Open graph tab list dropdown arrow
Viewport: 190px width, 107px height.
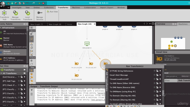(x=150, y=24)
